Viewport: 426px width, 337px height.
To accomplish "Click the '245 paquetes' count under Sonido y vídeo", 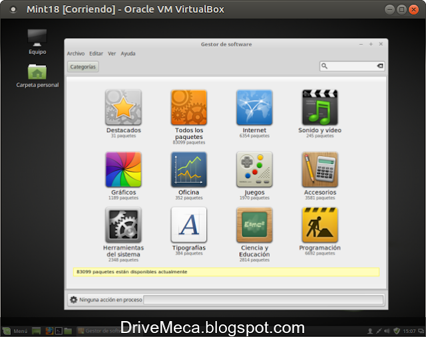I will pyautogui.click(x=319, y=136).
